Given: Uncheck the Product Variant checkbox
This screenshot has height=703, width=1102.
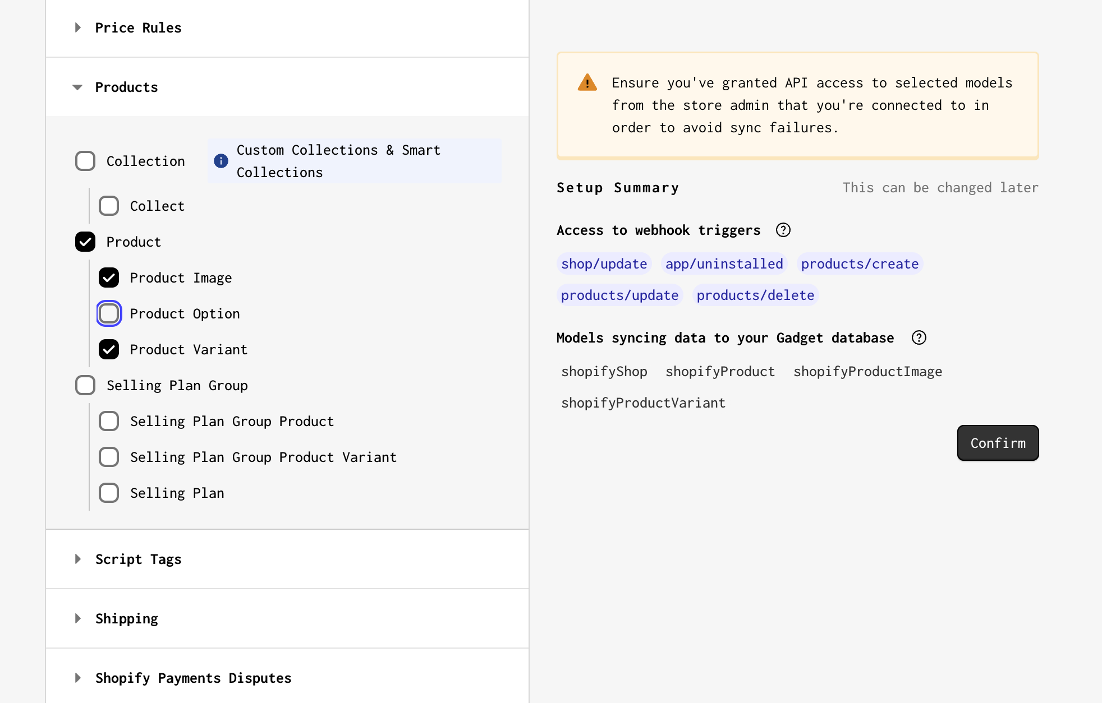Looking at the screenshot, I should [x=109, y=349].
